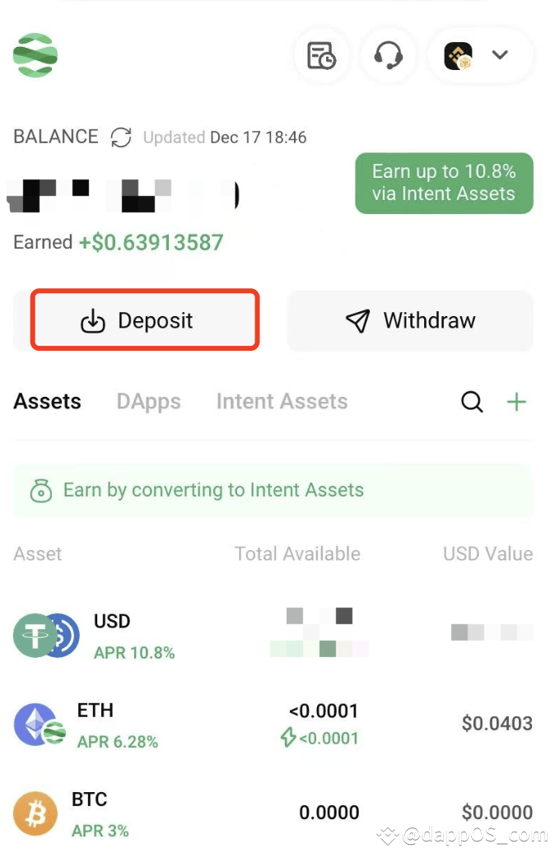The width and height of the screenshot is (555, 853).
Task: Add a new asset with the plus icon
Action: point(517,402)
